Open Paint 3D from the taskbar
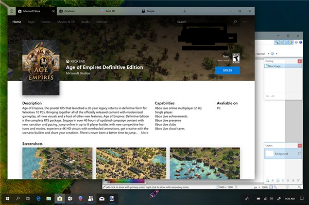Viewport: 309px width, 205px height. point(80,198)
